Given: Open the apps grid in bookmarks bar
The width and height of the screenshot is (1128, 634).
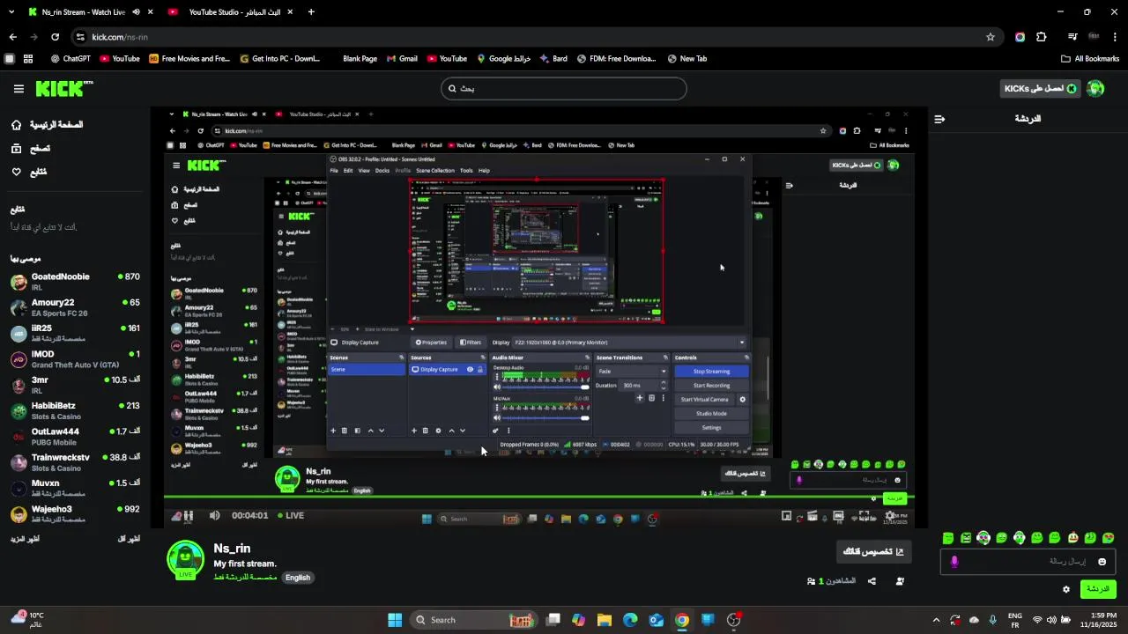Looking at the screenshot, I should pyautogui.click(x=28, y=59).
